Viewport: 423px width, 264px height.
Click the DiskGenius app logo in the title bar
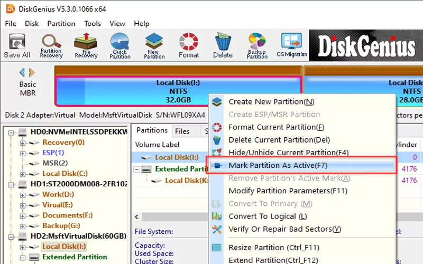10,9
